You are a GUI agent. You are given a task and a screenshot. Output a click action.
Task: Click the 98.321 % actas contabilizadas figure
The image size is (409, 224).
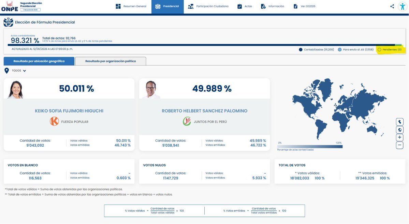click(25, 41)
